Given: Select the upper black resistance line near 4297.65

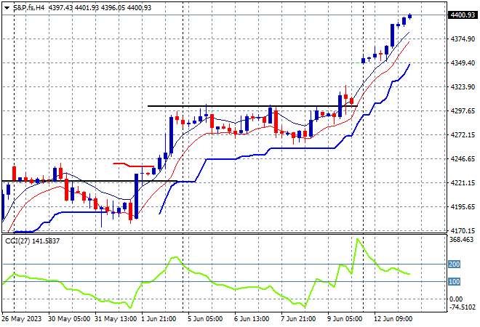Looking at the screenshot, I should tap(252, 106).
